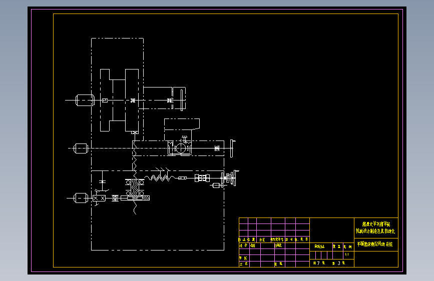Click the '第3张' sheet number text

(x=338, y=263)
